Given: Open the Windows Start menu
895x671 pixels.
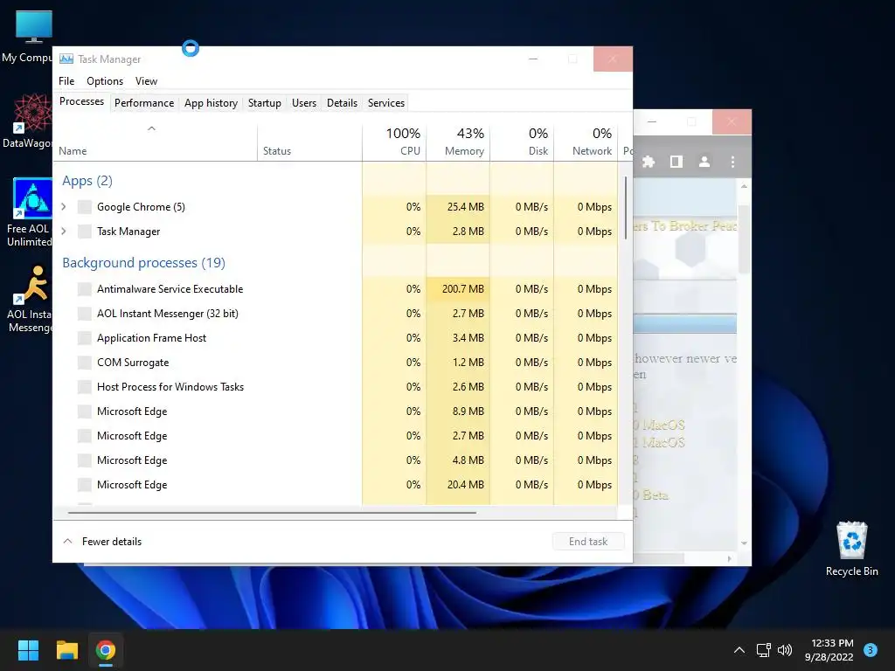Looking at the screenshot, I should pos(28,650).
